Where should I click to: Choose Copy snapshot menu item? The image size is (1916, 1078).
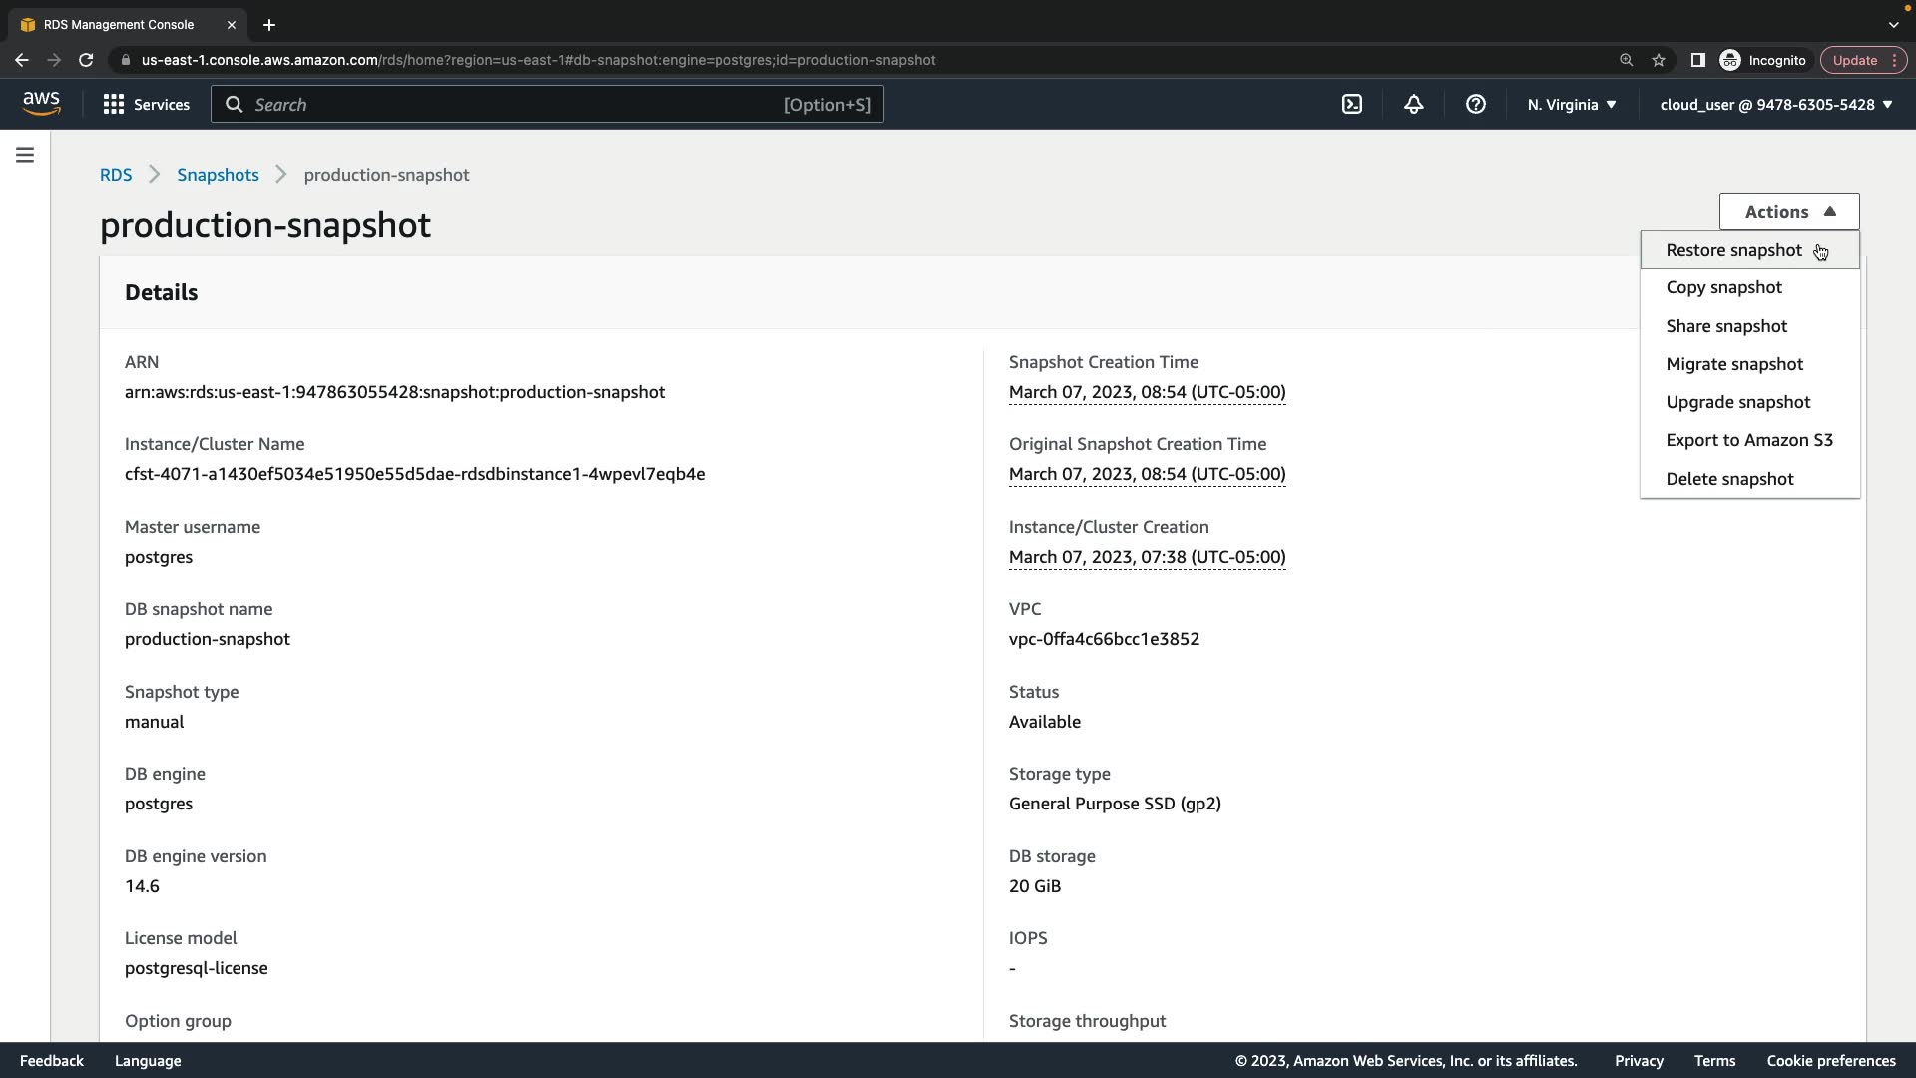(1723, 287)
